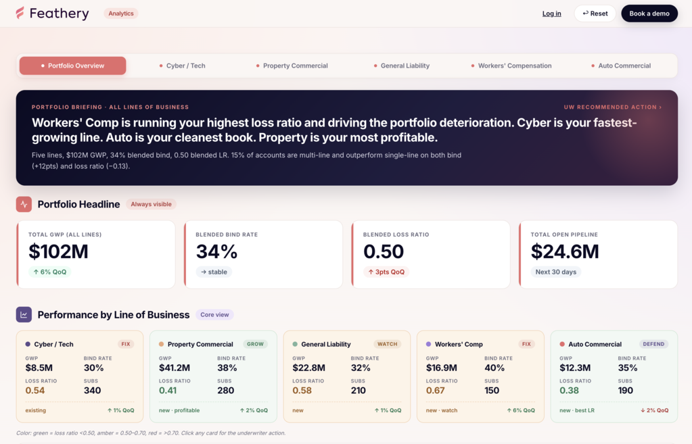The width and height of the screenshot is (692, 444).
Task: Click the Next 30 days pill
Action: pos(555,272)
